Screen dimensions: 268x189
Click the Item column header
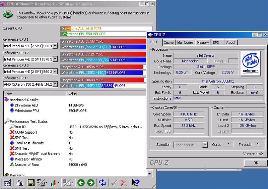[x=35, y=94]
